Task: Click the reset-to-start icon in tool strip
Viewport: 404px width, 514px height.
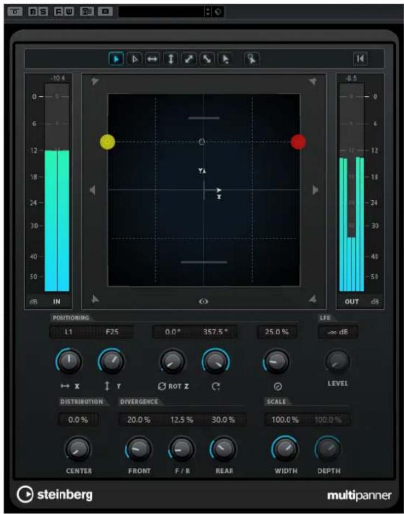Action: click(x=361, y=59)
